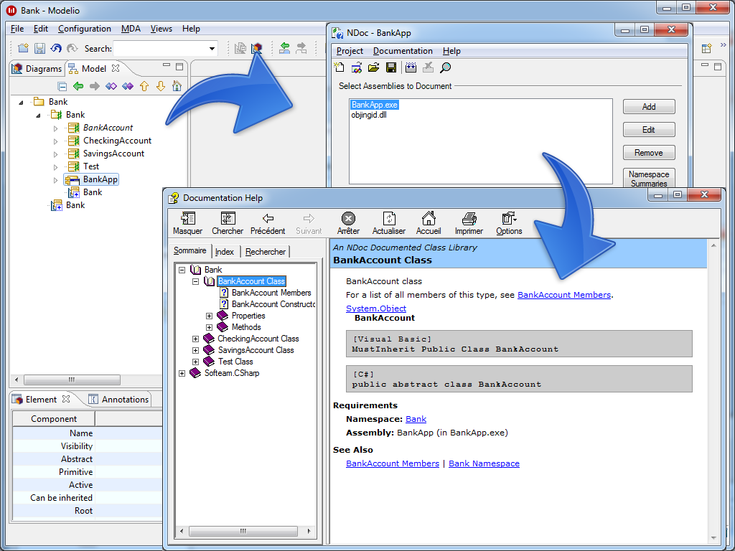The height and width of the screenshot is (551, 735).
Task: Open File menu in Modelio
Action: click(17, 29)
